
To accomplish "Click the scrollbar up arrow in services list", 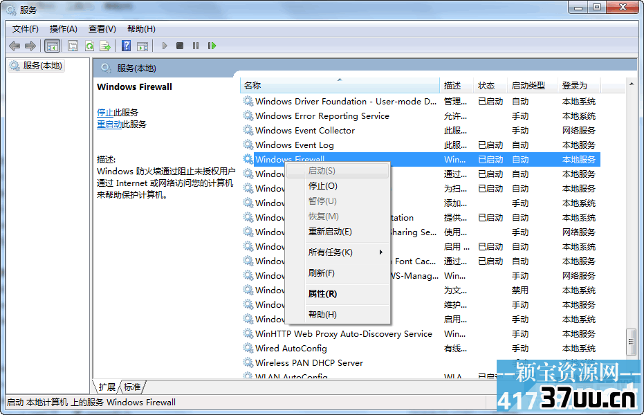I will 632,84.
